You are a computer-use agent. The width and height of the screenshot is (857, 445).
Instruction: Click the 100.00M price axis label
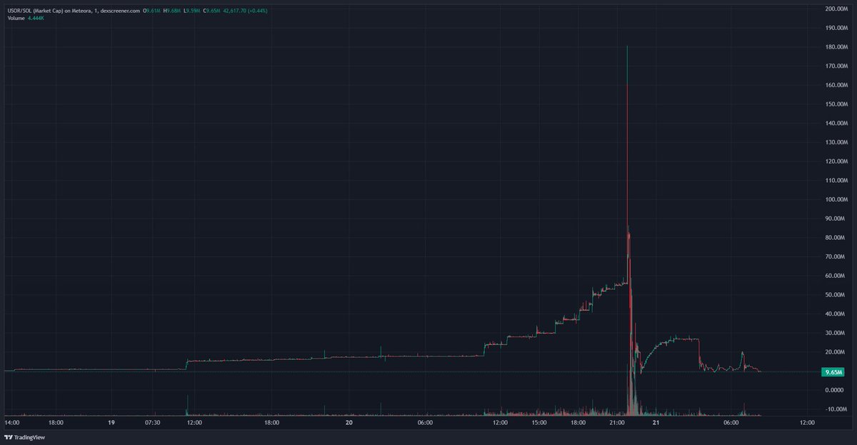point(835,199)
